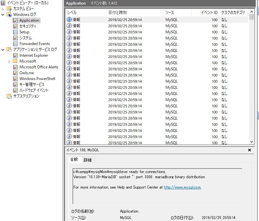Click the Microsoft folder icon

tap(15, 61)
